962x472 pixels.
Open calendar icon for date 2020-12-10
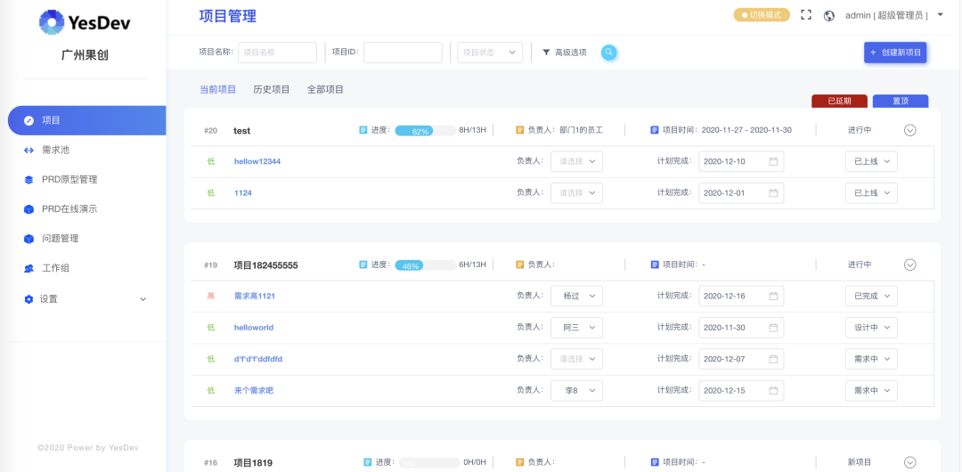point(774,161)
